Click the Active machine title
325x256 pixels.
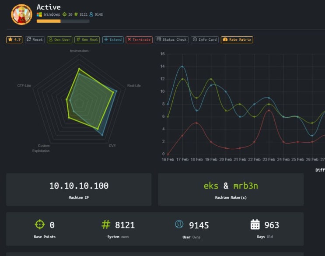coord(49,7)
